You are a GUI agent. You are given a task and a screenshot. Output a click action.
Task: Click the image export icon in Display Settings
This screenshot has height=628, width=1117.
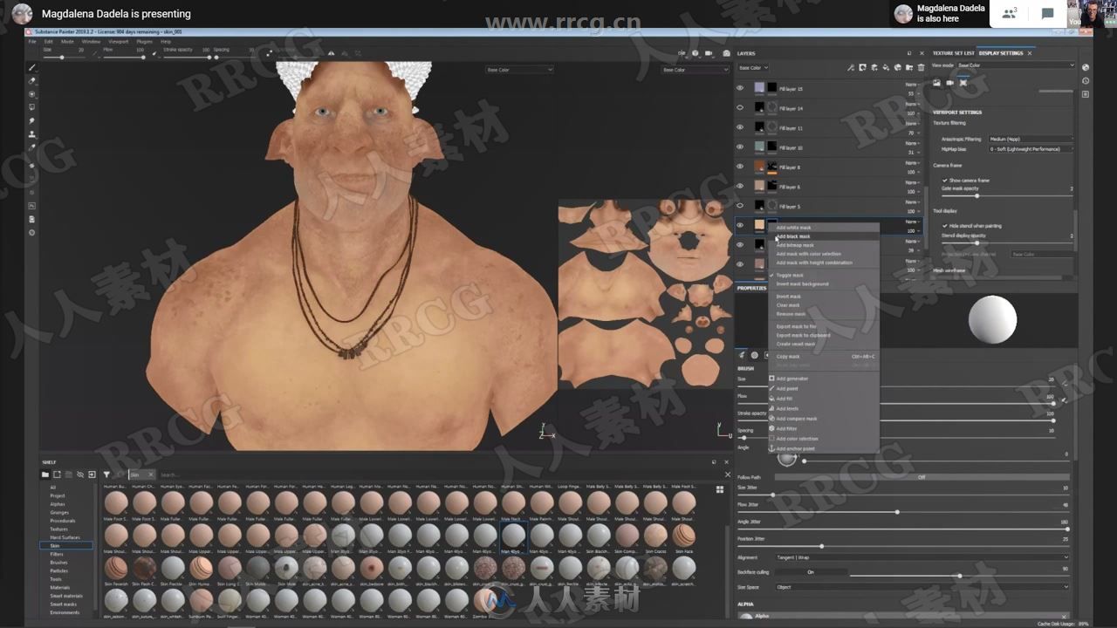click(936, 83)
